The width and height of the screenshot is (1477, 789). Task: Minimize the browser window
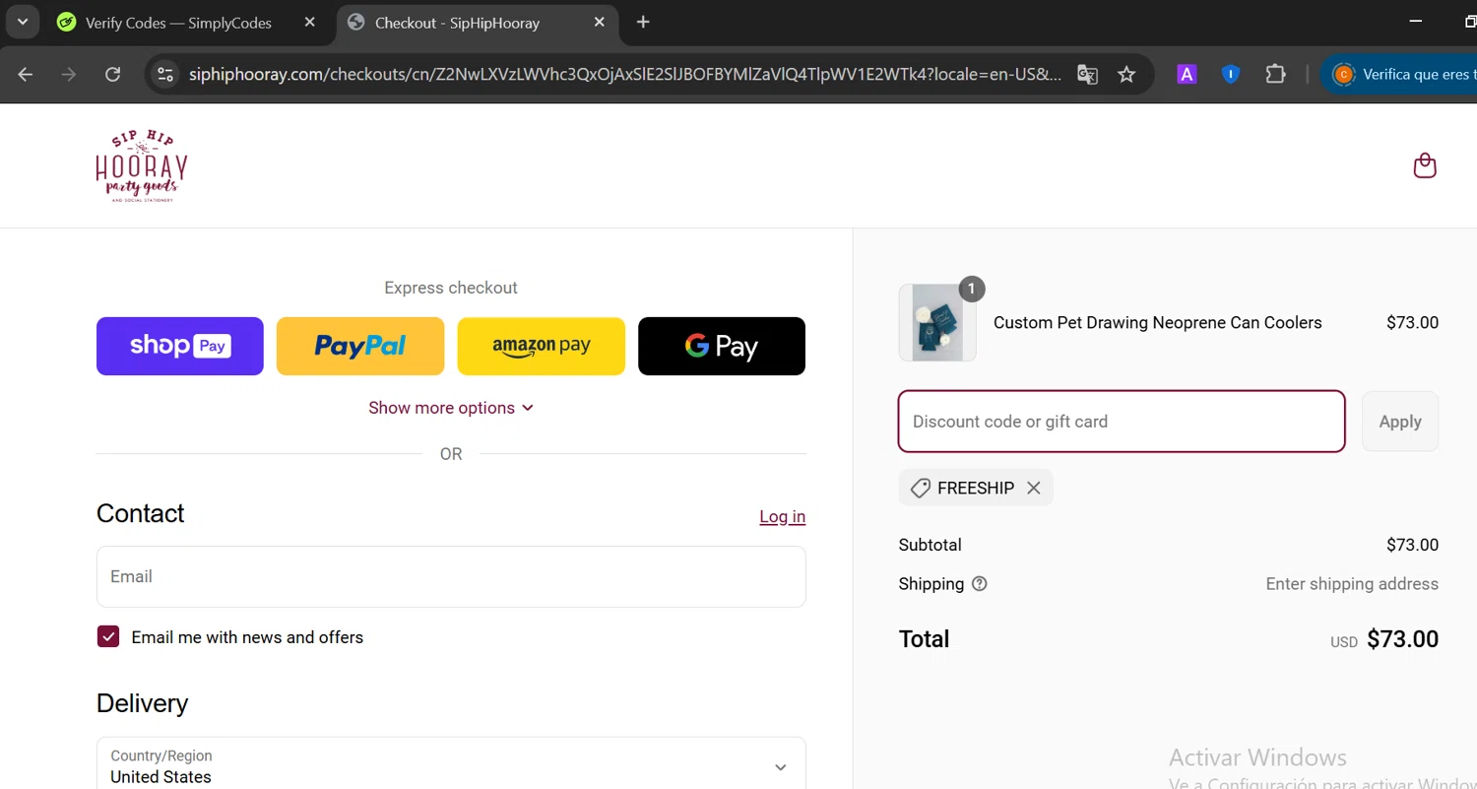point(1416,22)
